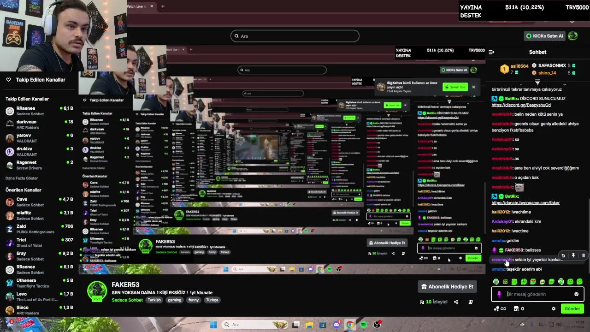
Task: Insert the last green quick emote
Action: (x=579, y=282)
